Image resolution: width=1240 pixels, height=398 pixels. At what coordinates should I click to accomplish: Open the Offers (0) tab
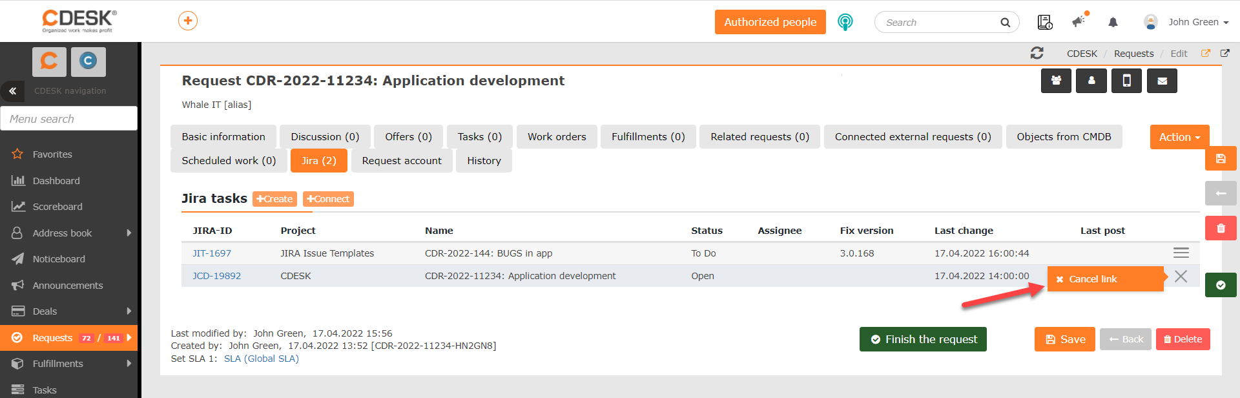(408, 137)
